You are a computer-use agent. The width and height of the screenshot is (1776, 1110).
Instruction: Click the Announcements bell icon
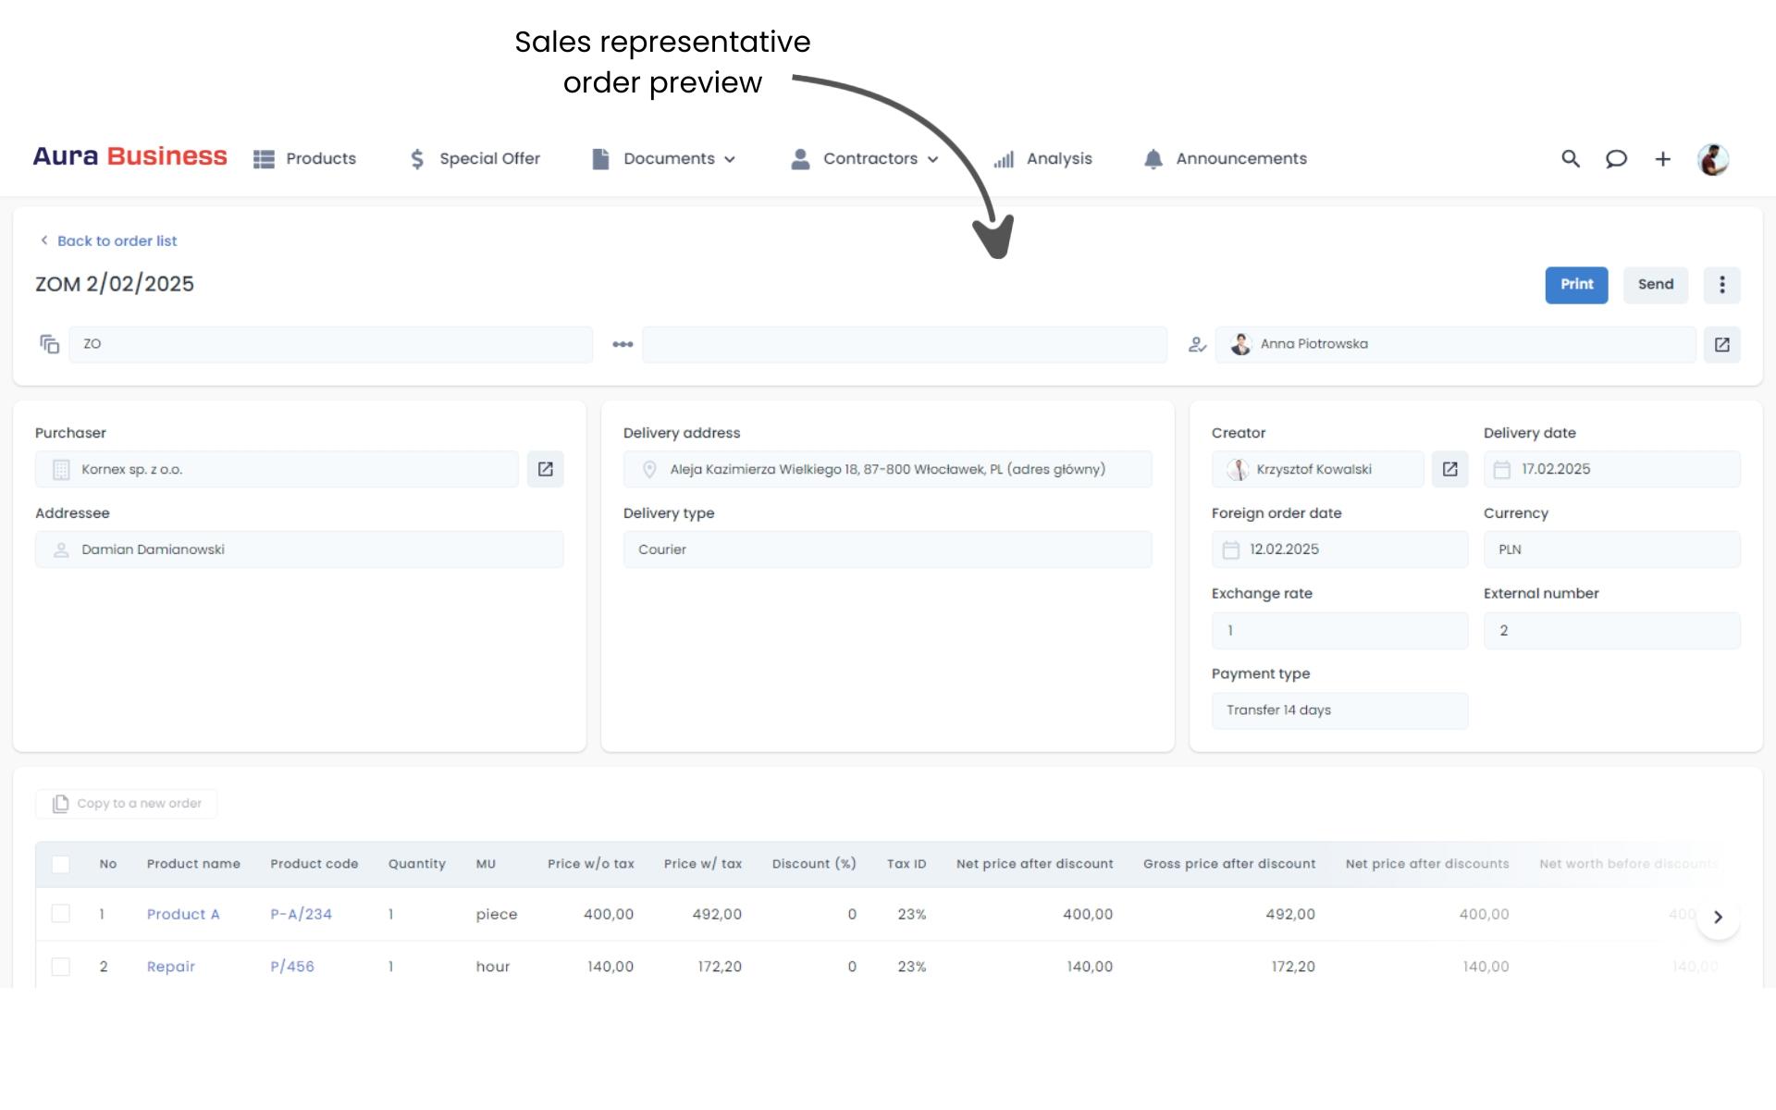[x=1152, y=158]
